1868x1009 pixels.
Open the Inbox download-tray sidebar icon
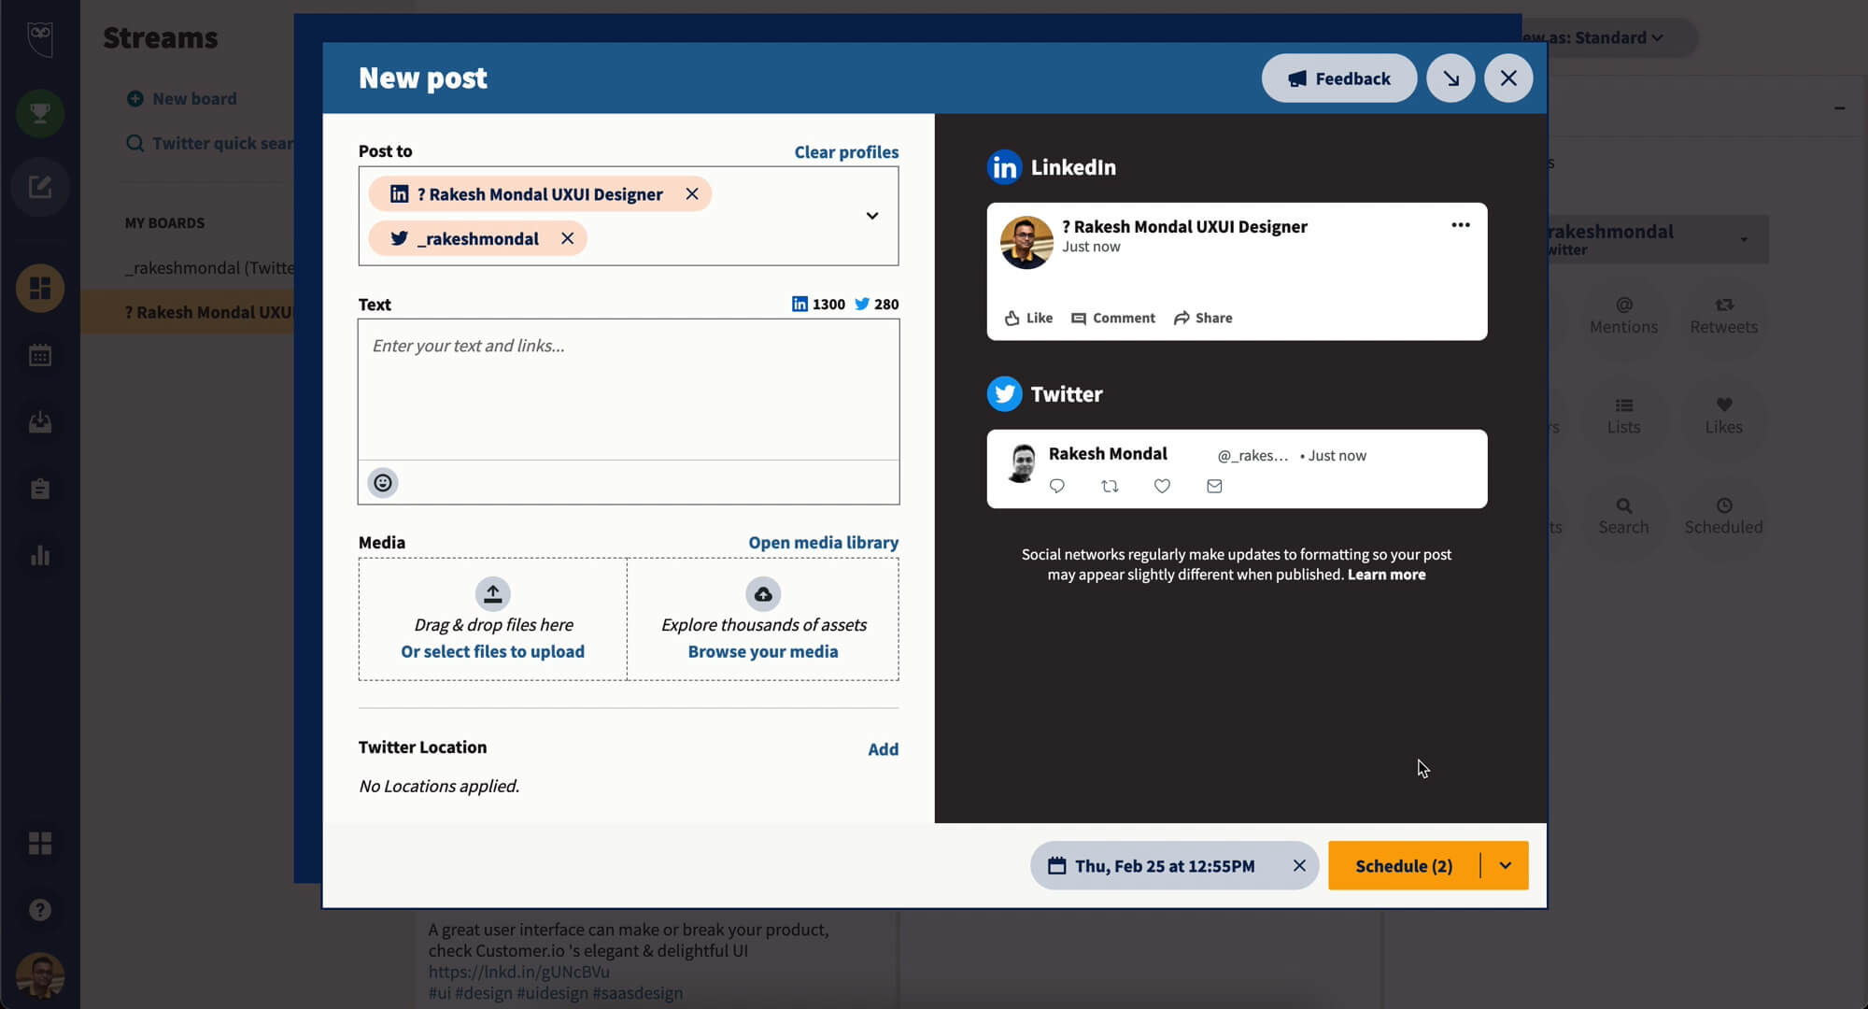click(x=40, y=422)
